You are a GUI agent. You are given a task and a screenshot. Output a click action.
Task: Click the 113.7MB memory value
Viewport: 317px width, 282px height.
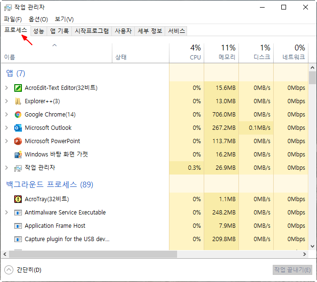224,141
